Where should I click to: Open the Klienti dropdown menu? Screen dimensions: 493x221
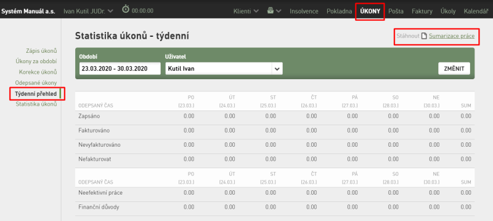tap(246, 11)
